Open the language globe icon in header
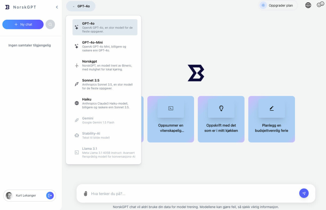This screenshot has width=326, height=210. coord(308,5)
